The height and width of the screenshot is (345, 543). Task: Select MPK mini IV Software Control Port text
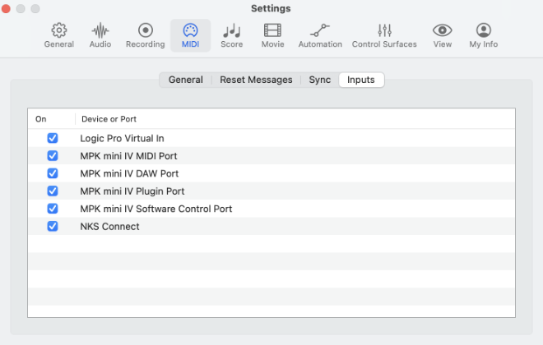pyautogui.click(x=156, y=209)
